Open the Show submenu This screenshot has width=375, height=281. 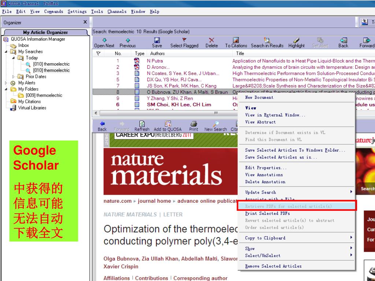pos(297,248)
